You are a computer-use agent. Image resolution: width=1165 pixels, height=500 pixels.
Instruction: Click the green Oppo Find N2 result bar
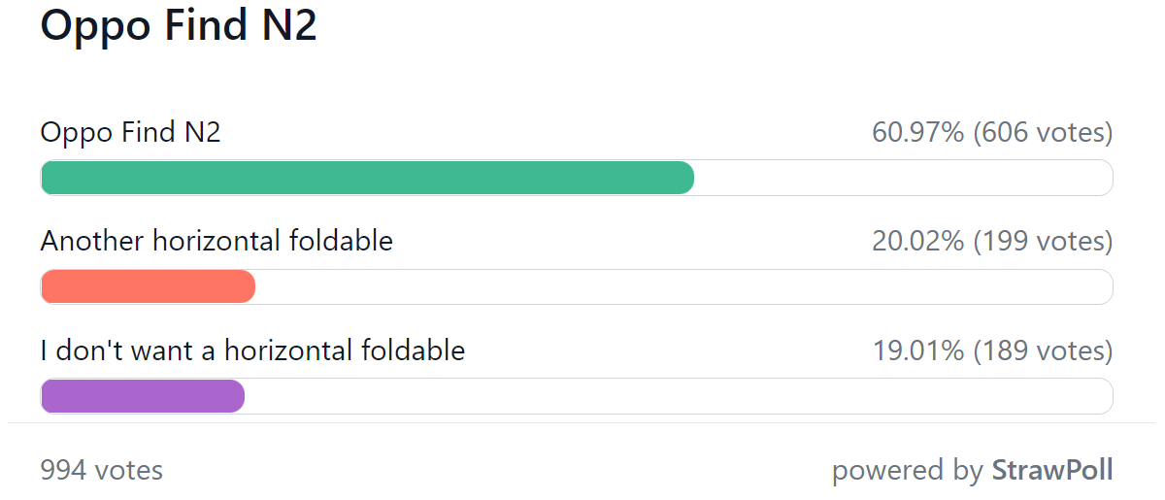[x=367, y=178]
